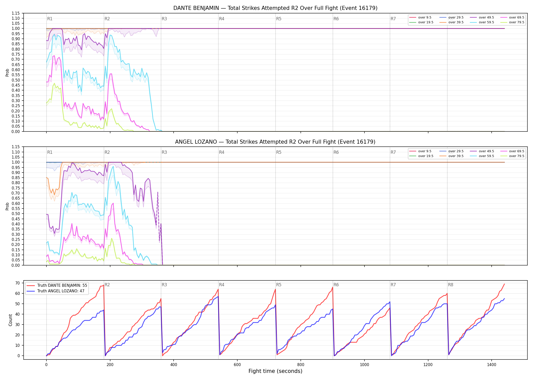Image resolution: width=533 pixels, height=380 pixels.
Task: Click purple "over 49.5" legend line, Dante chart
Action: [473, 17]
